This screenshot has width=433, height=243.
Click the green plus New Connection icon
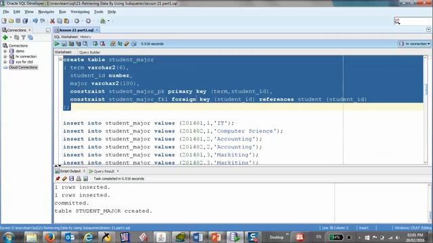5,38
